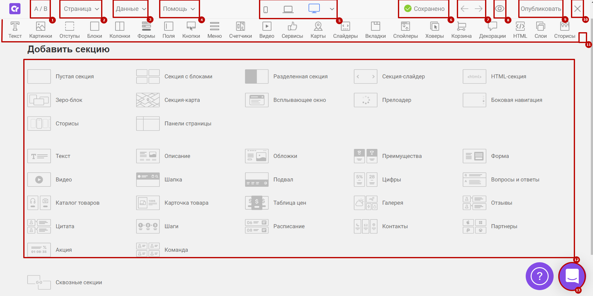
Task: Add a Секция-карта
Action: tap(168, 100)
